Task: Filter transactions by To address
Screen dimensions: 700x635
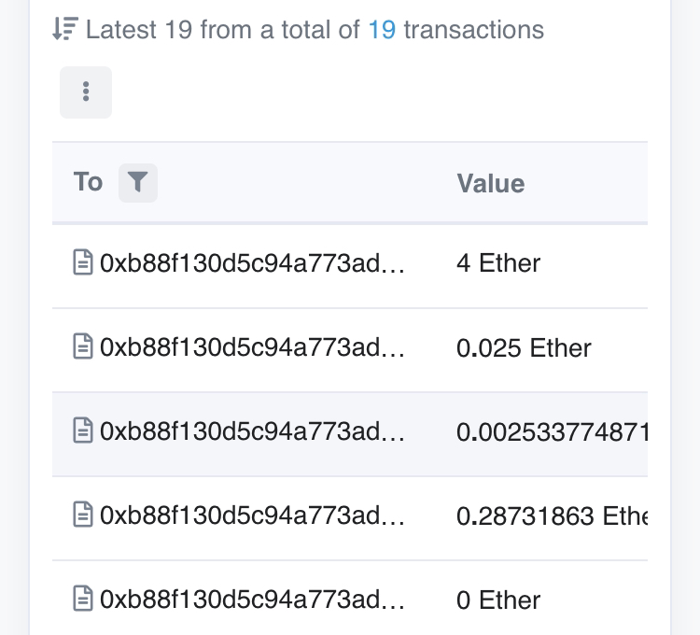Action: [138, 183]
